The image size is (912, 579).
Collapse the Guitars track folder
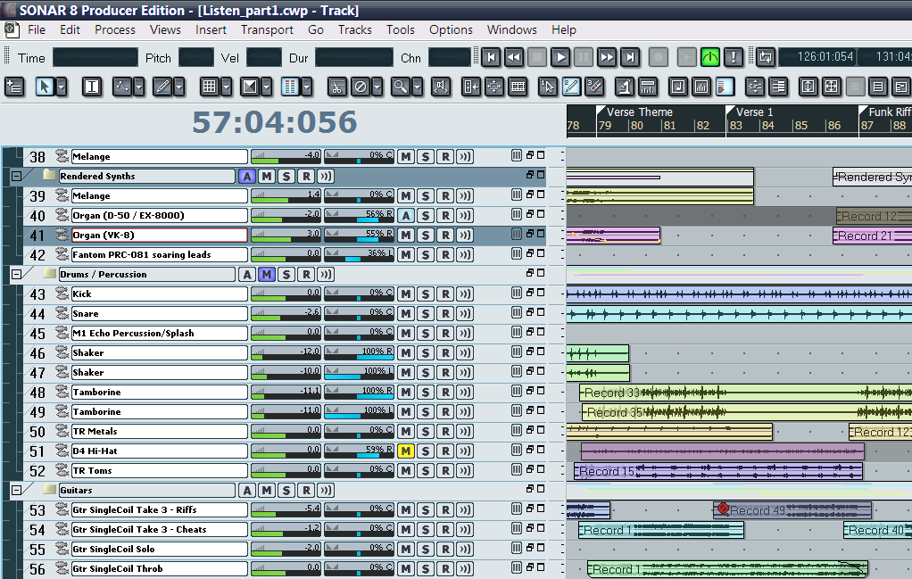coord(16,491)
